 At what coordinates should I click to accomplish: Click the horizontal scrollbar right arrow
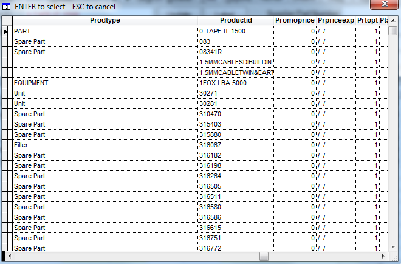[x=384, y=257]
